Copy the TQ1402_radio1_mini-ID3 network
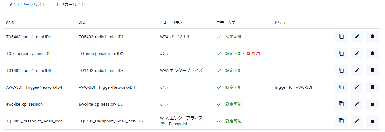The height and width of the screenshot is (132, 385). coord(341,70)
